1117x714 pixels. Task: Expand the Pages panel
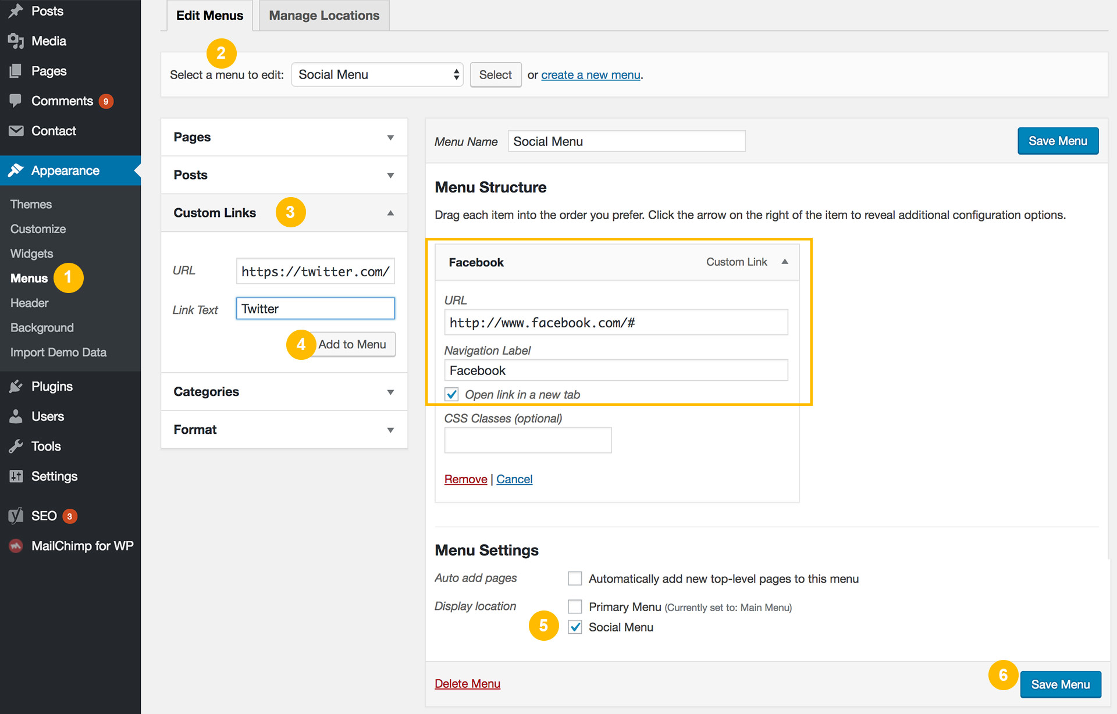click(284, 137)
